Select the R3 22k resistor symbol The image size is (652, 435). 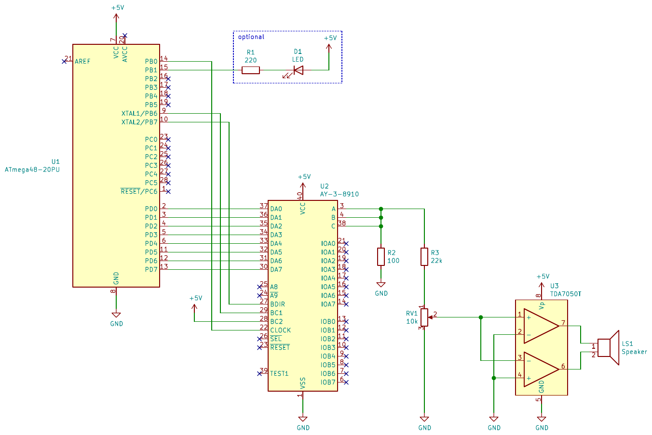click(424, 257)
